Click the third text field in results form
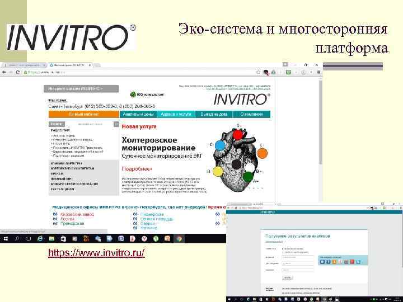403x302 pixels. click(298, 270)
